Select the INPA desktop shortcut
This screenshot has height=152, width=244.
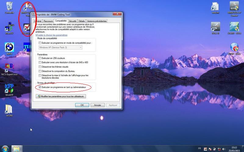9,49
